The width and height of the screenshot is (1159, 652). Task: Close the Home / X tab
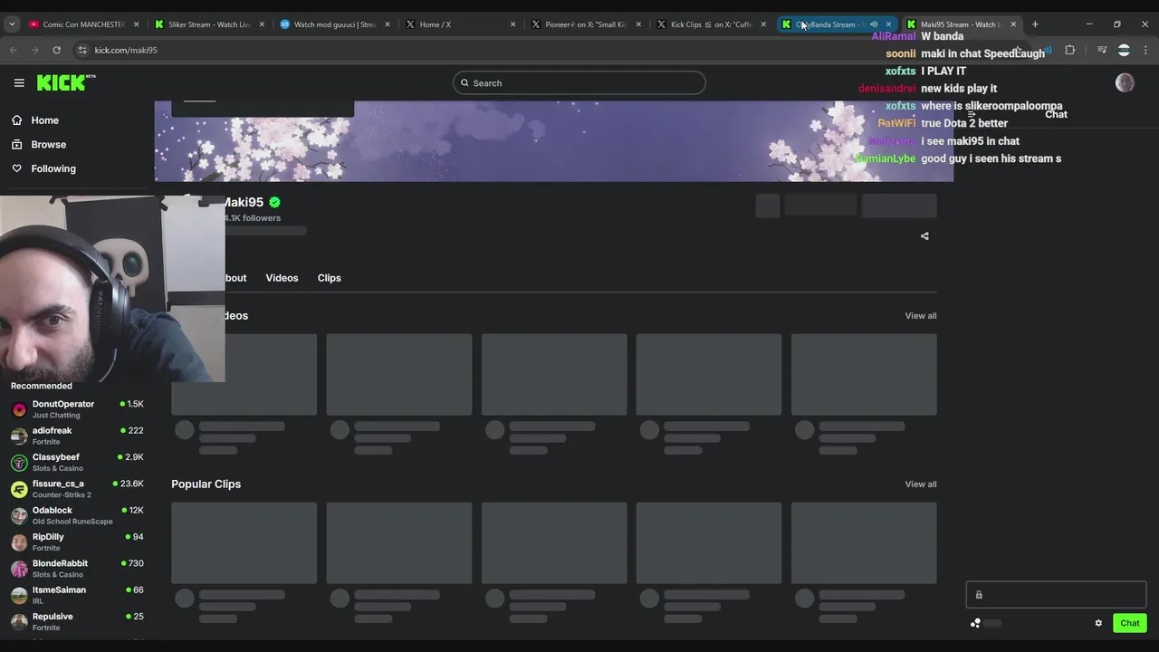[512, 24]
